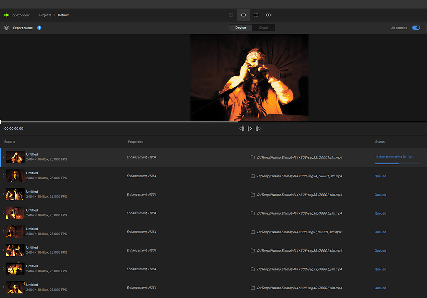Expand the seg40 export row
427x298 pixels.
pyautogui.click(x=4, y=287)
